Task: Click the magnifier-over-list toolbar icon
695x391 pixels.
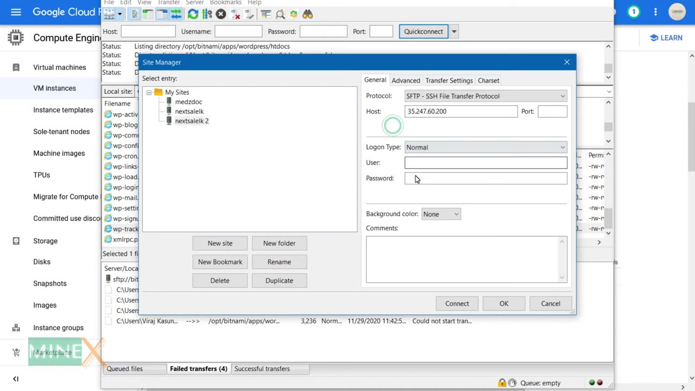Action: pyautogui.click(x=280, y=14)
